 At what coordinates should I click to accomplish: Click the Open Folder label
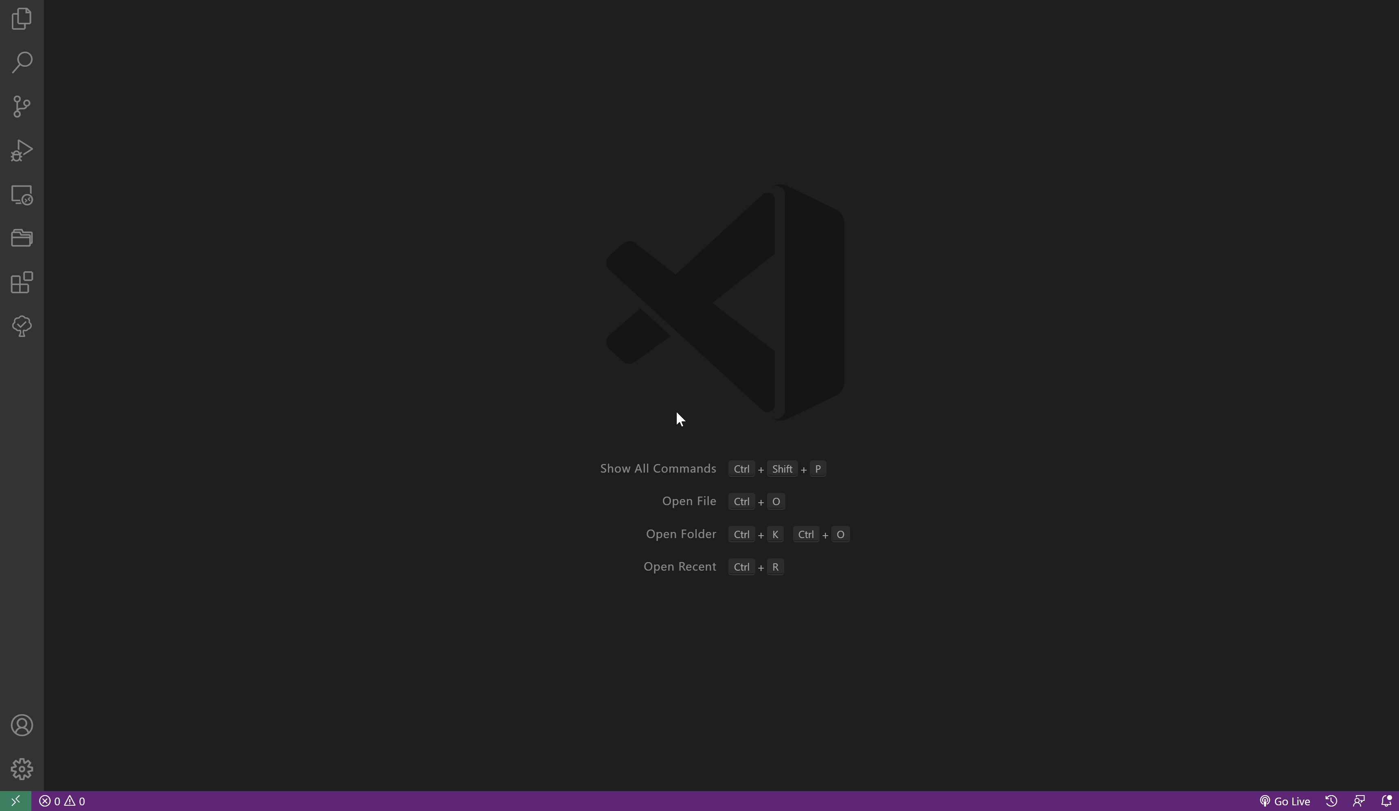[x=681, y=534]
